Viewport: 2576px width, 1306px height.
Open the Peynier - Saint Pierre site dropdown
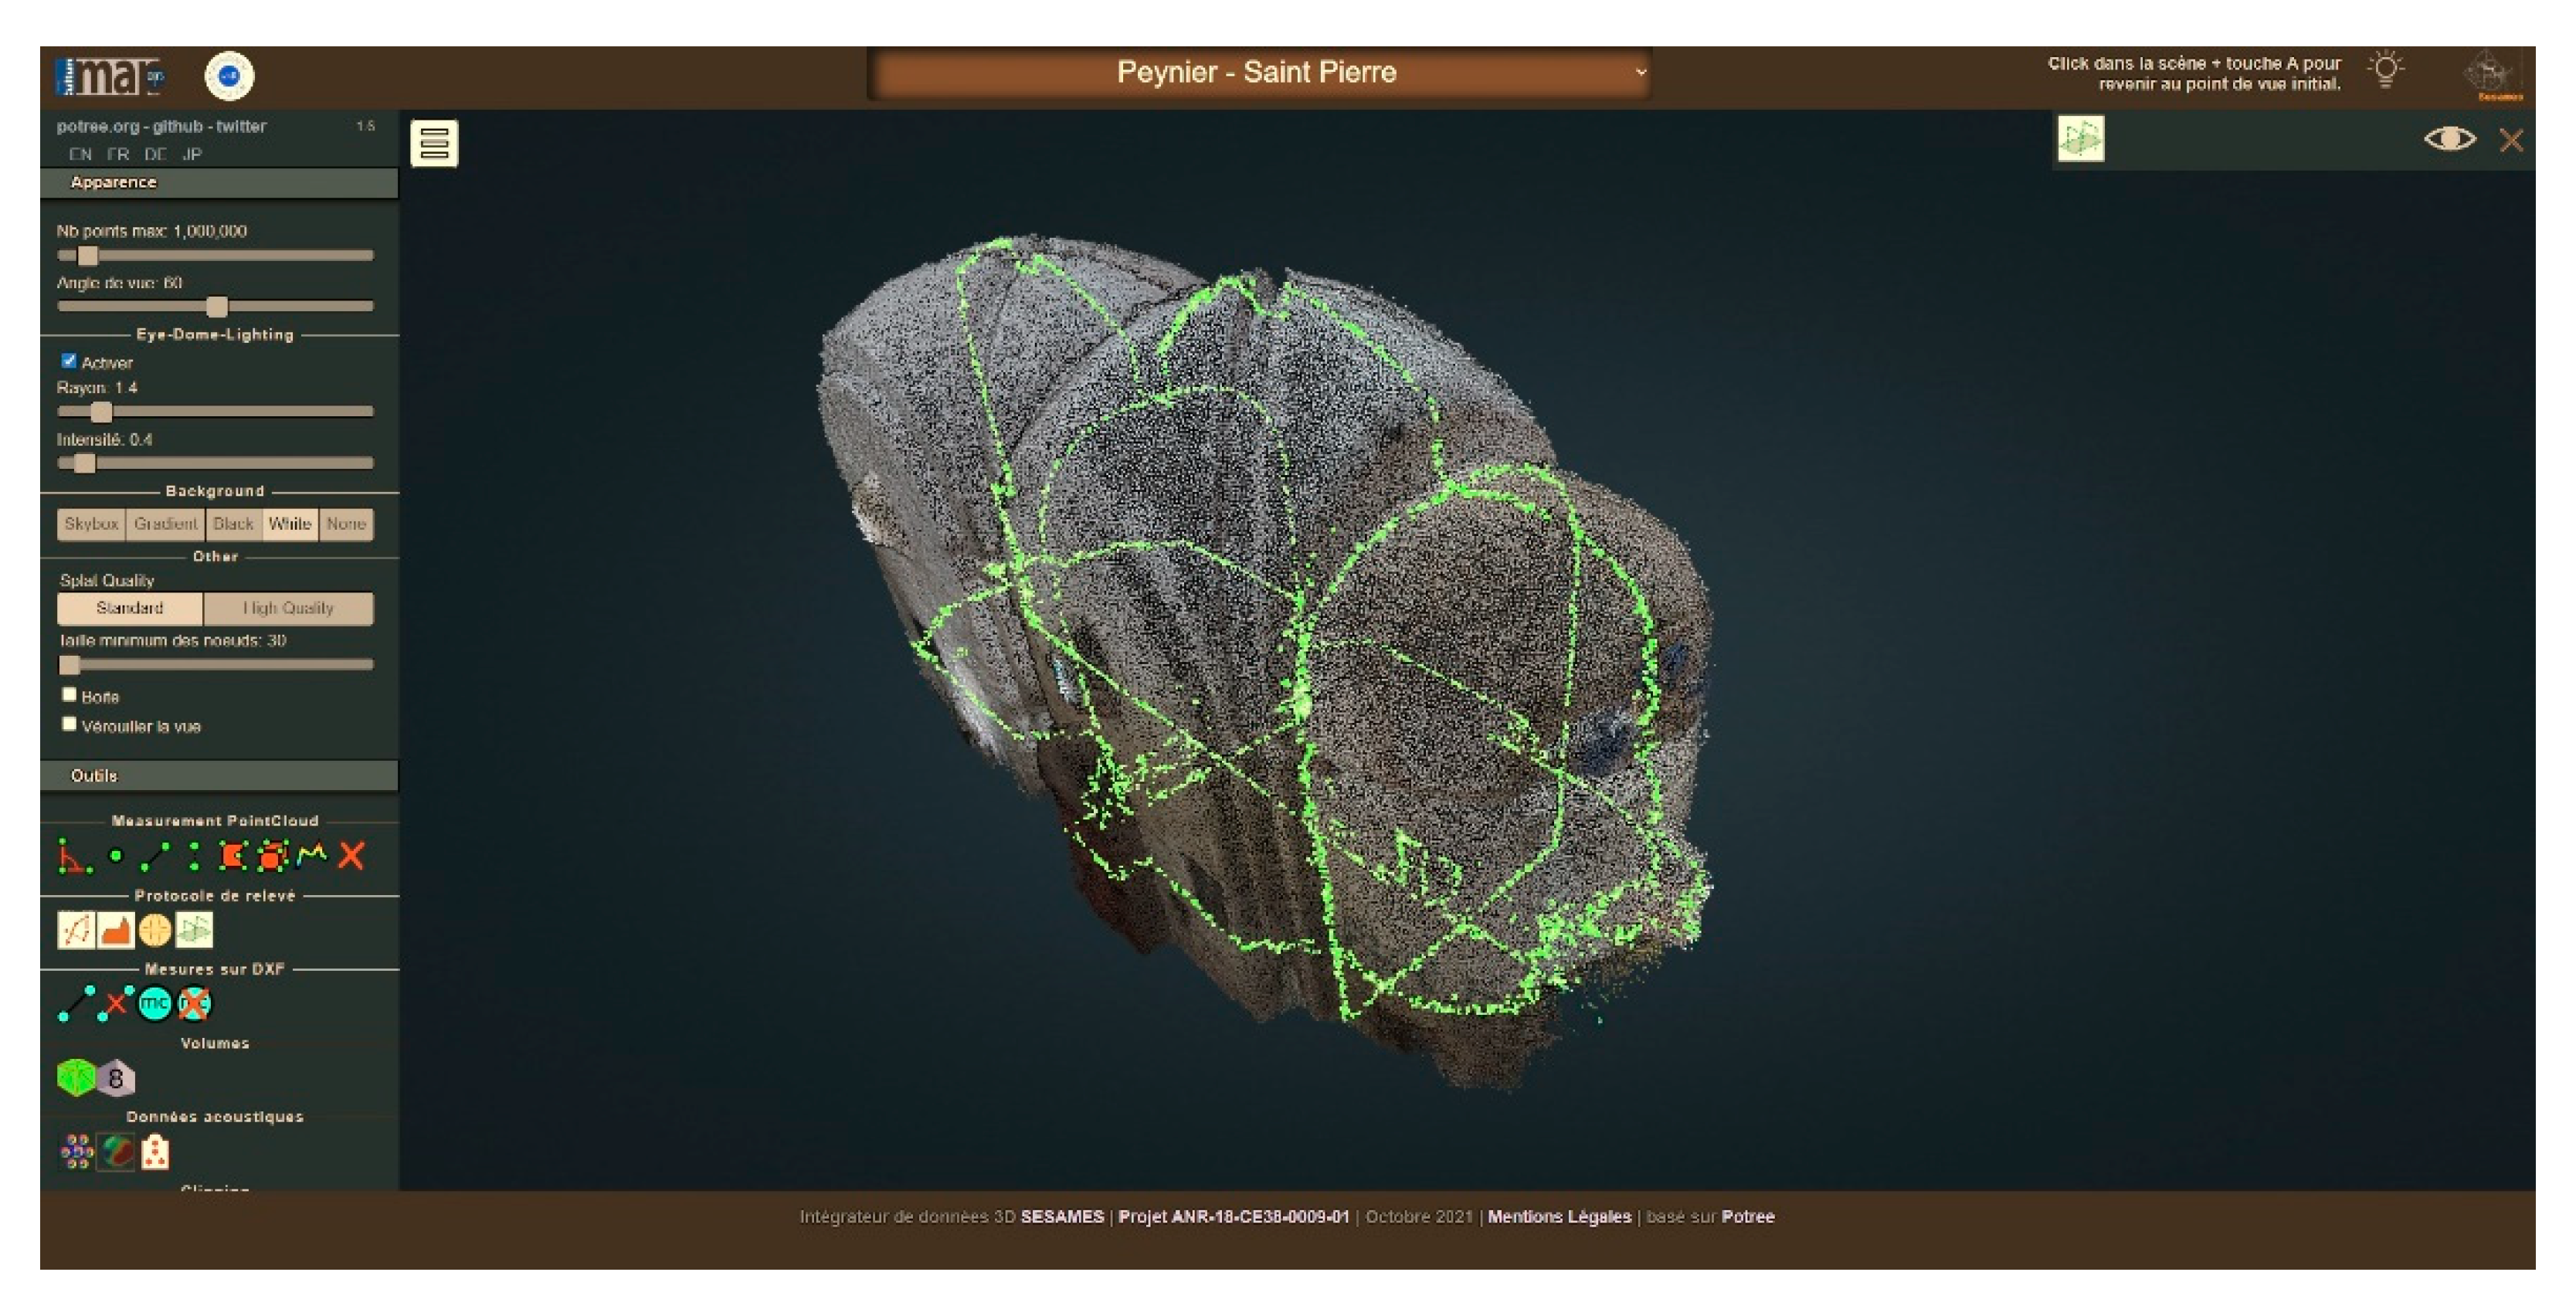1258,73
